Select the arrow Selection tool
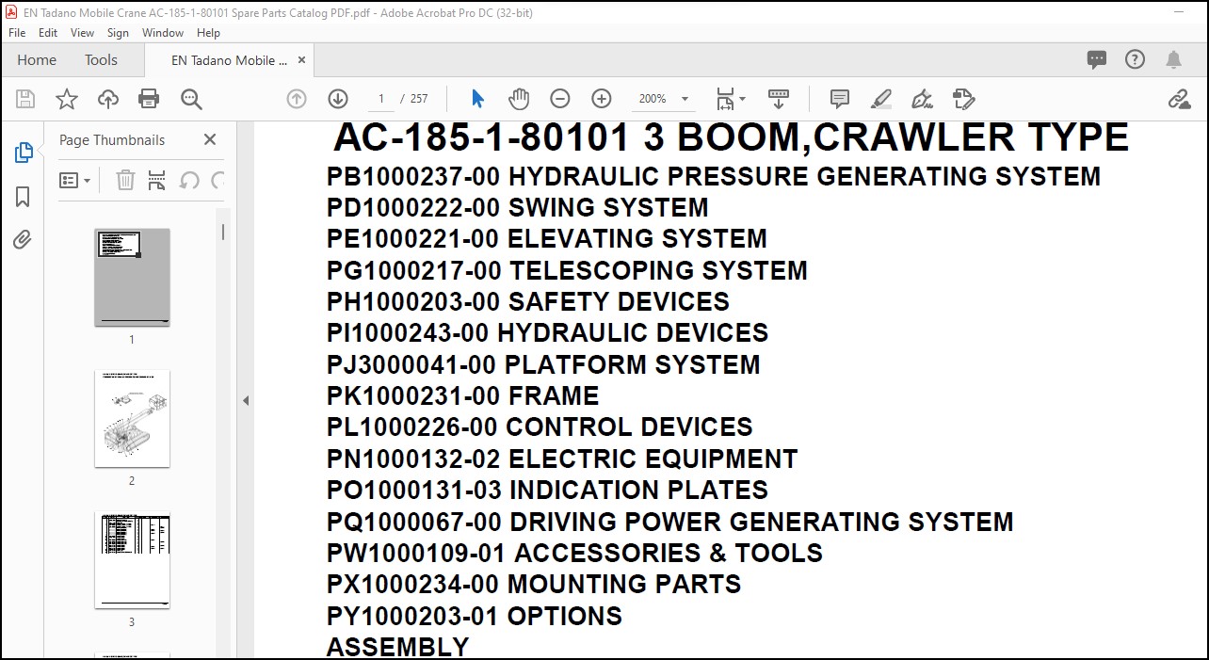The height and width of the screenshot is (660, 1209). (x=477, y=99)
